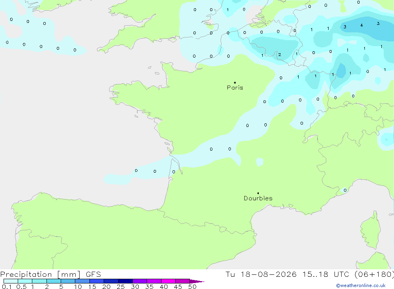This screenshot has height=289, width=394.
Task: Click the 'Tu' weekday abbreviation in the caption
Action: coord(230,274)
